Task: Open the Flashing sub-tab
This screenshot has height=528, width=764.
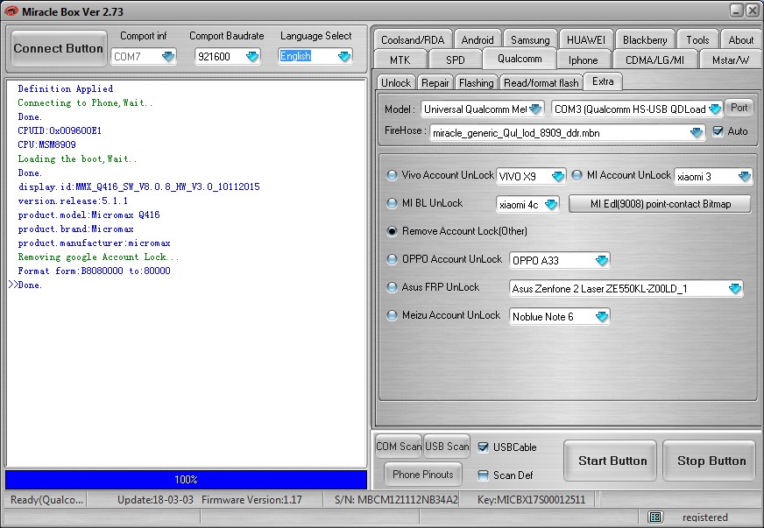Action: [476, 83]
